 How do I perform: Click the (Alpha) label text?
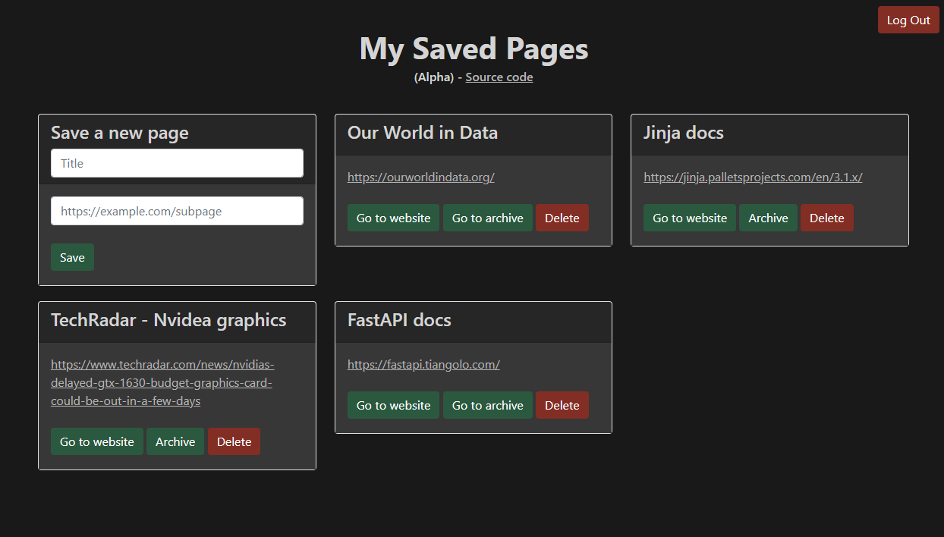click(x=433, y=77)
